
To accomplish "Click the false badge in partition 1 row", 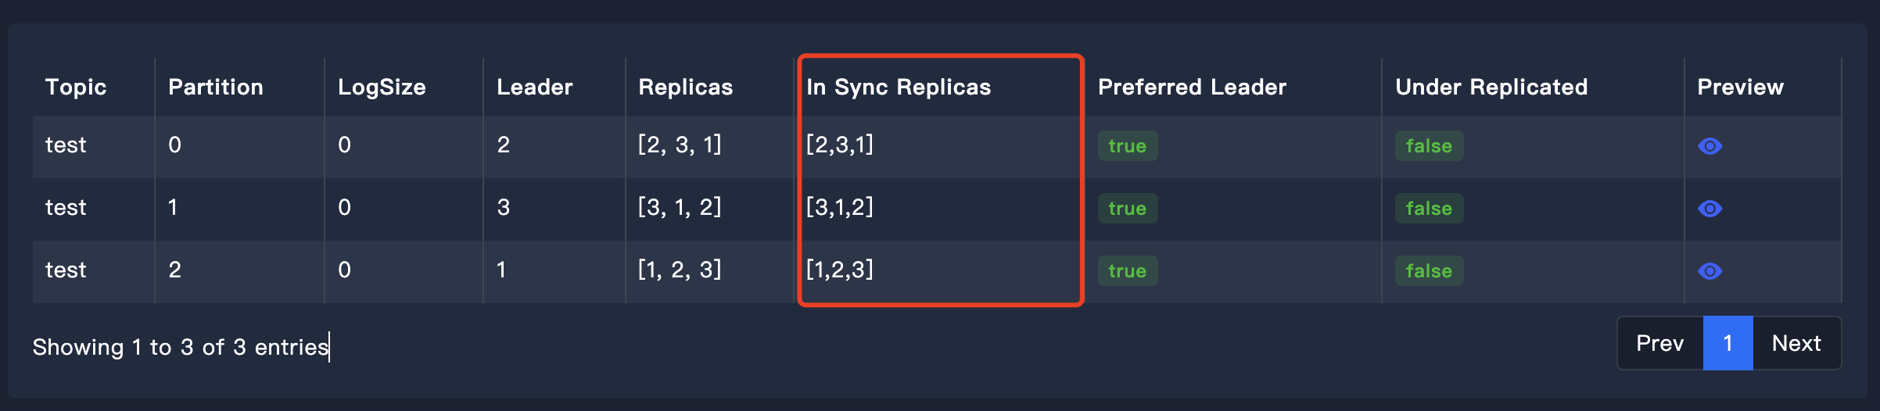I will tap(1429, 209).
